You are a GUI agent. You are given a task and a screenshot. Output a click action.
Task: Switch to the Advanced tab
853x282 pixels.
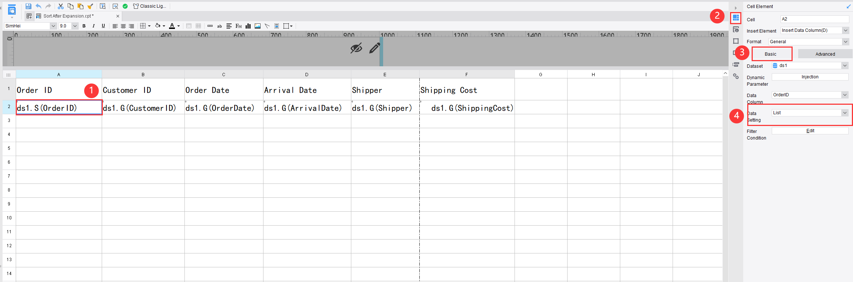point(825,54)
